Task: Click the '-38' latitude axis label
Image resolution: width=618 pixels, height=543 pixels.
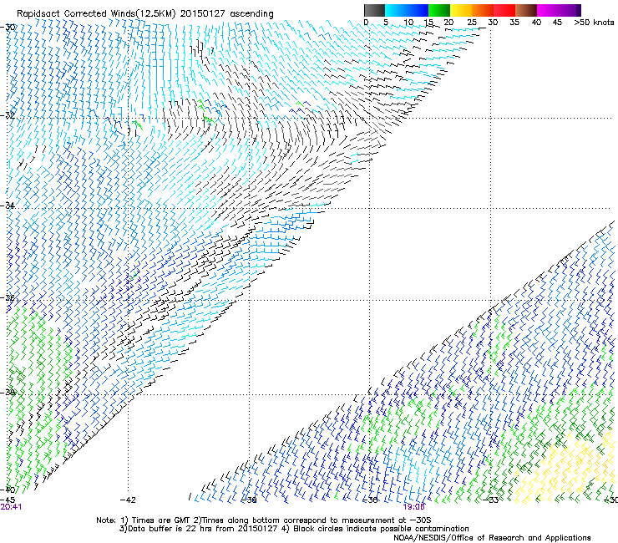Action: tap(8, 393)
